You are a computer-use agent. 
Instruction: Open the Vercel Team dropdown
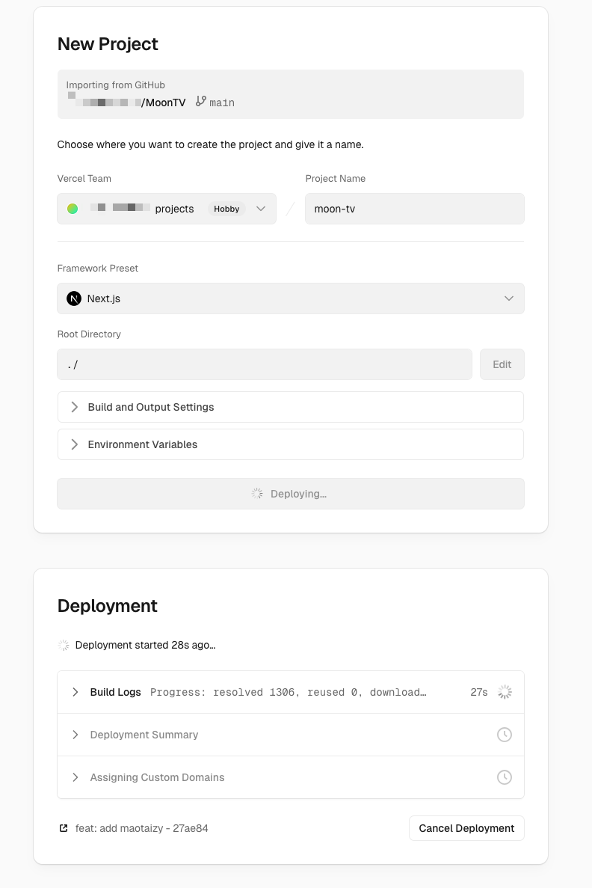pos(167,209)
